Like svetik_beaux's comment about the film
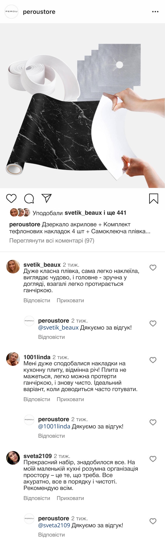The width and height of the screenshot is (165, 544). 153,268
